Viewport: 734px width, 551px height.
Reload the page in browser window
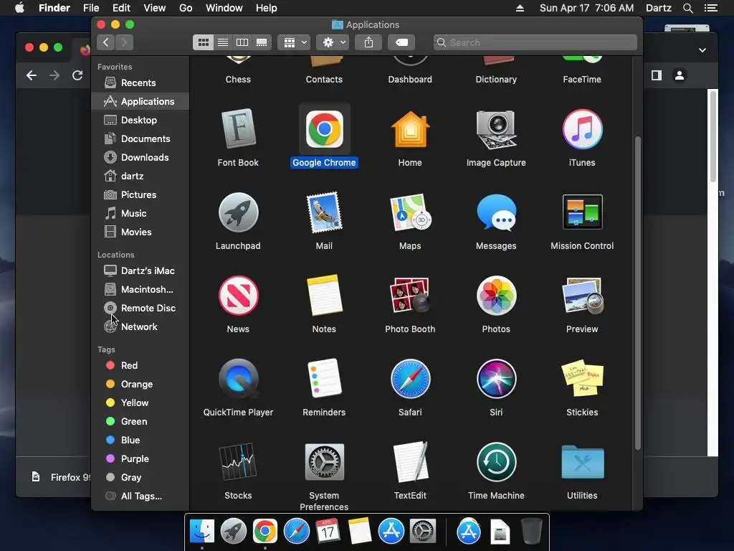[x=77, y=75]
